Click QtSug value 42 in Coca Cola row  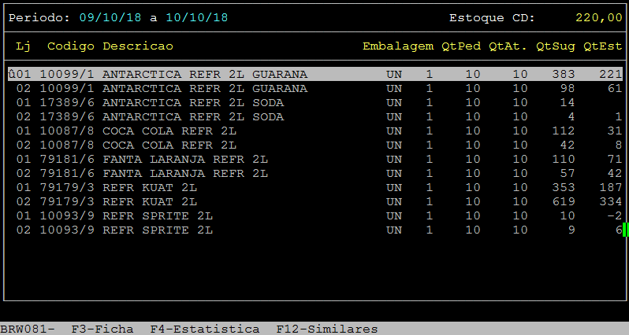pyautogui.click(x=567, y=145)
